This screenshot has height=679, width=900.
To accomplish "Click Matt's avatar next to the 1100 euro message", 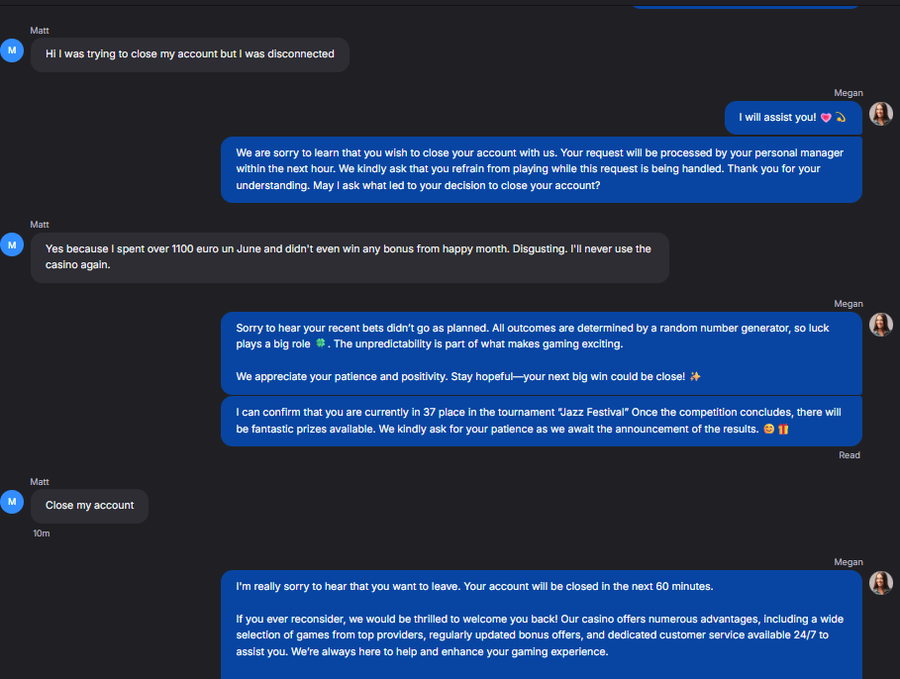I will tap(12, 245).
